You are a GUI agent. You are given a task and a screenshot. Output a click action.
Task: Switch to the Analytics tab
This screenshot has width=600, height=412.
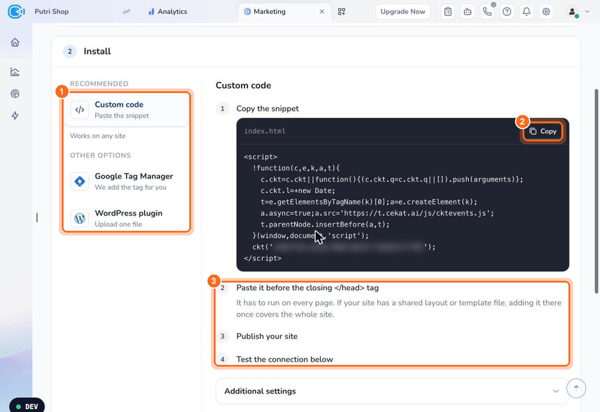168,12
